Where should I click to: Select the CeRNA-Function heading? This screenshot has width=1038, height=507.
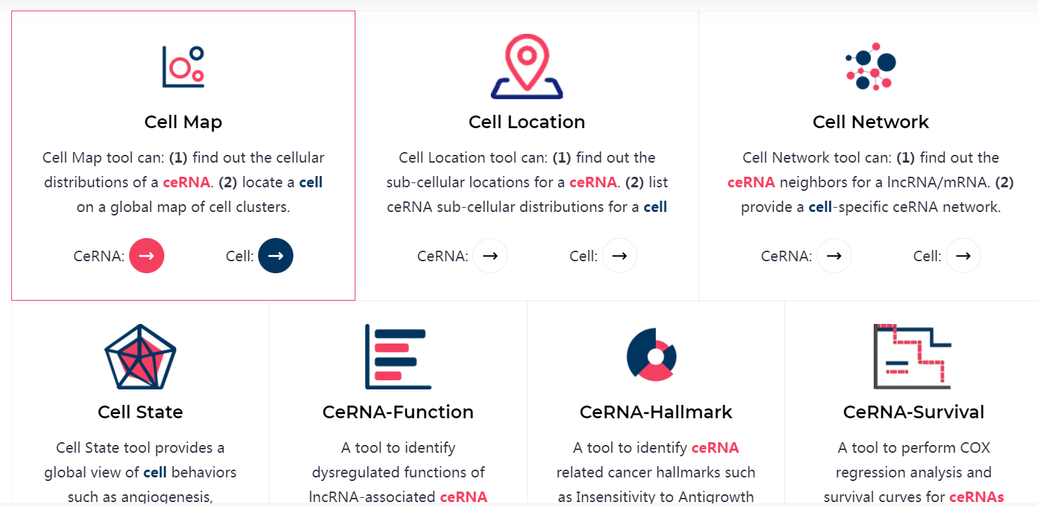398,412
